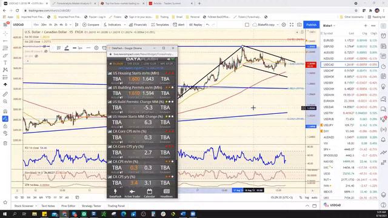Take a chart snapshot with camera icon
The height and width of the screenshot is (218, 388).
click(299, 25)
